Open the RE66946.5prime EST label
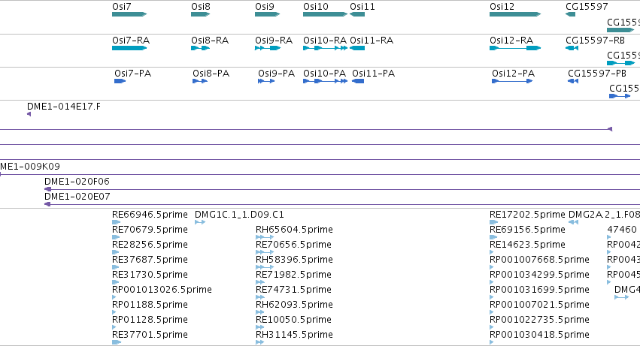The height and width of the screenshot is (346, 640). [150, 215]
